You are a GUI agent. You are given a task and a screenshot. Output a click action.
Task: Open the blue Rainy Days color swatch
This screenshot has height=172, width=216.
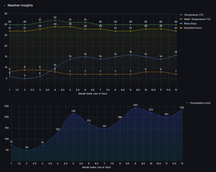pos(181,23)
